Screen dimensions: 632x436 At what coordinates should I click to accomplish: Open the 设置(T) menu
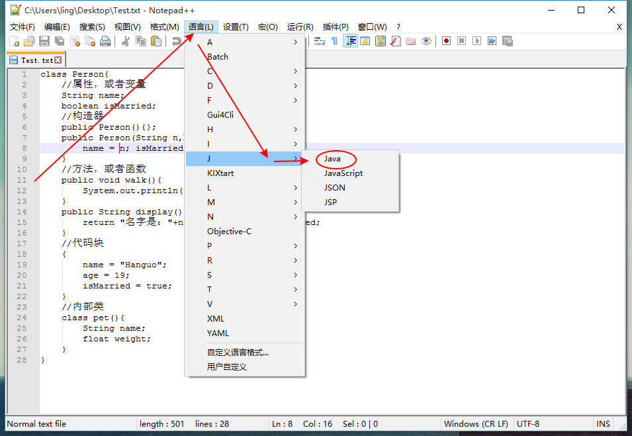pos(236,27)
